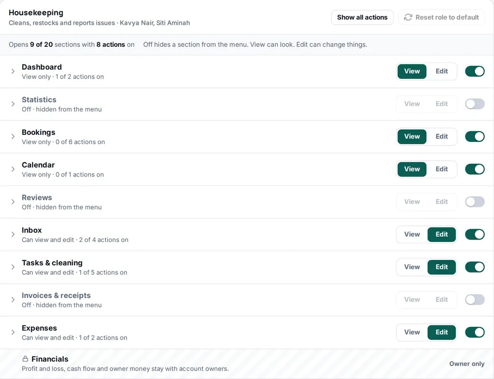This screenshot has width=494, height=379.
Task: Click the Bookings section name
Action: (x=38, y=132)
